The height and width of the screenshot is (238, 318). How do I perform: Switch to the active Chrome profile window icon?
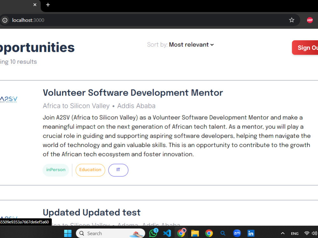[181, 233]
